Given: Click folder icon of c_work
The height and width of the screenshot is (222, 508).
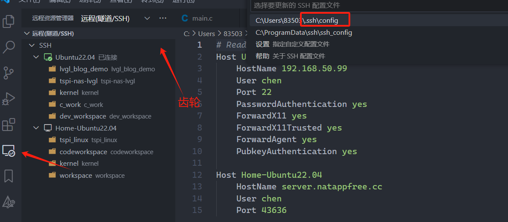Looking at the screenshot, I should (x=52, y=104).
